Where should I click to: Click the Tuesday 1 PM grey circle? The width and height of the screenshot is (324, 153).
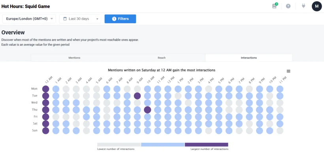(178, 96)
